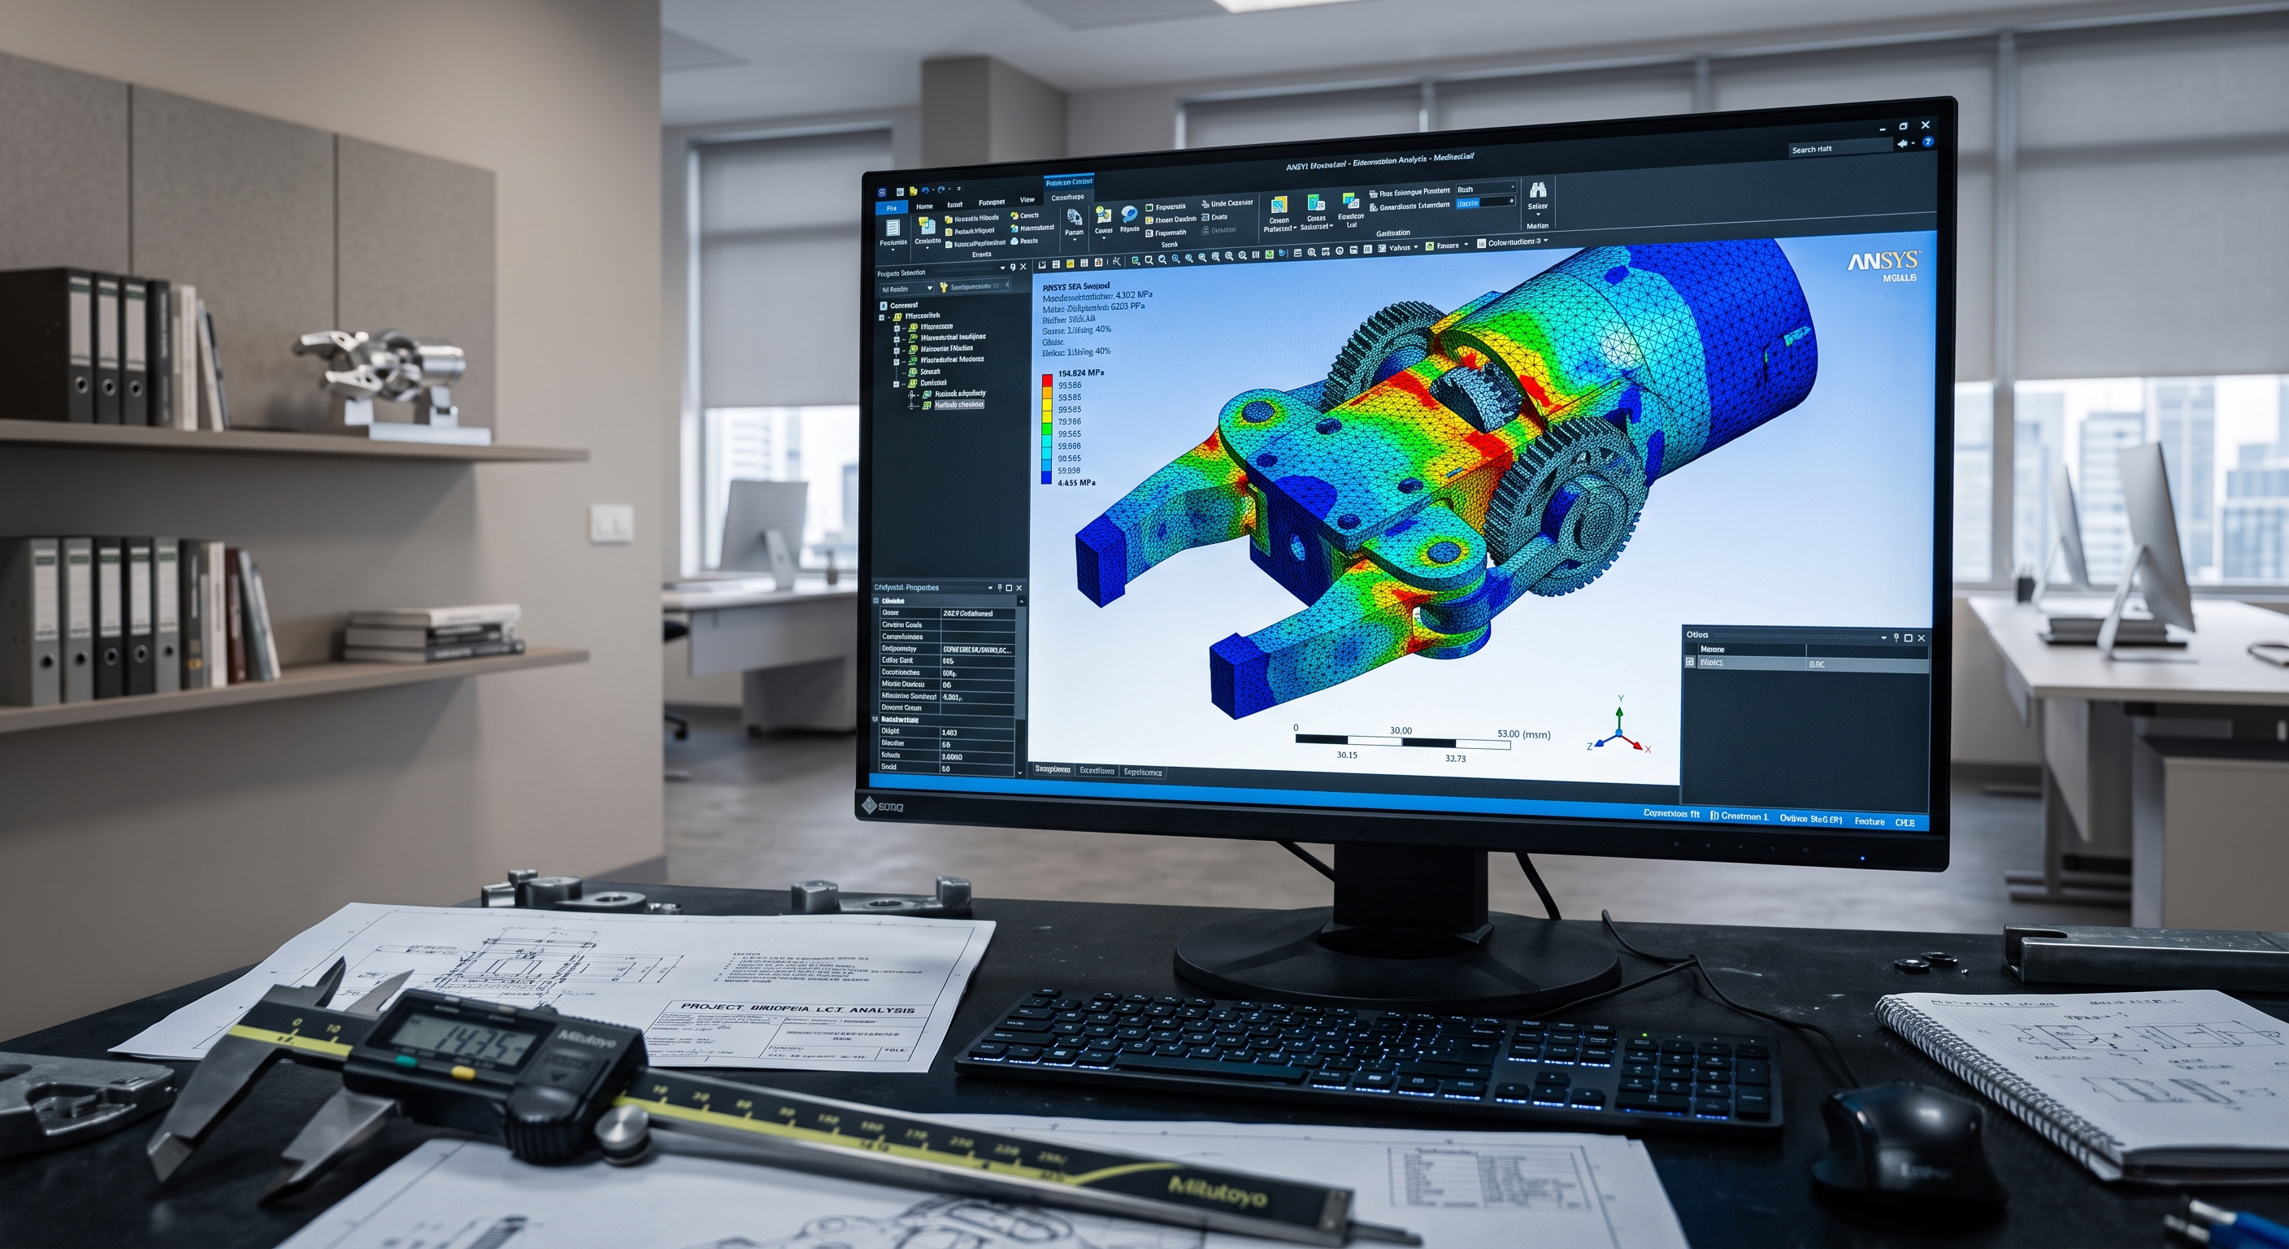
Task: Open the File menu tab
Action: (x=891, y=208)
